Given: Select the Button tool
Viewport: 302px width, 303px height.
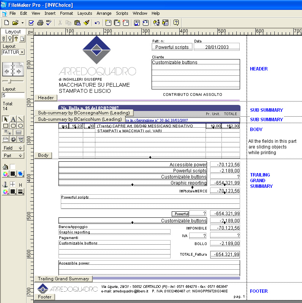Looking at the screenshot, I should click(21, 139).
